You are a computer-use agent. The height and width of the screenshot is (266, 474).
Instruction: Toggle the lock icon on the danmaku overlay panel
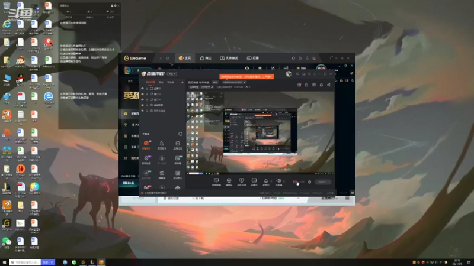tap(112, 5)
